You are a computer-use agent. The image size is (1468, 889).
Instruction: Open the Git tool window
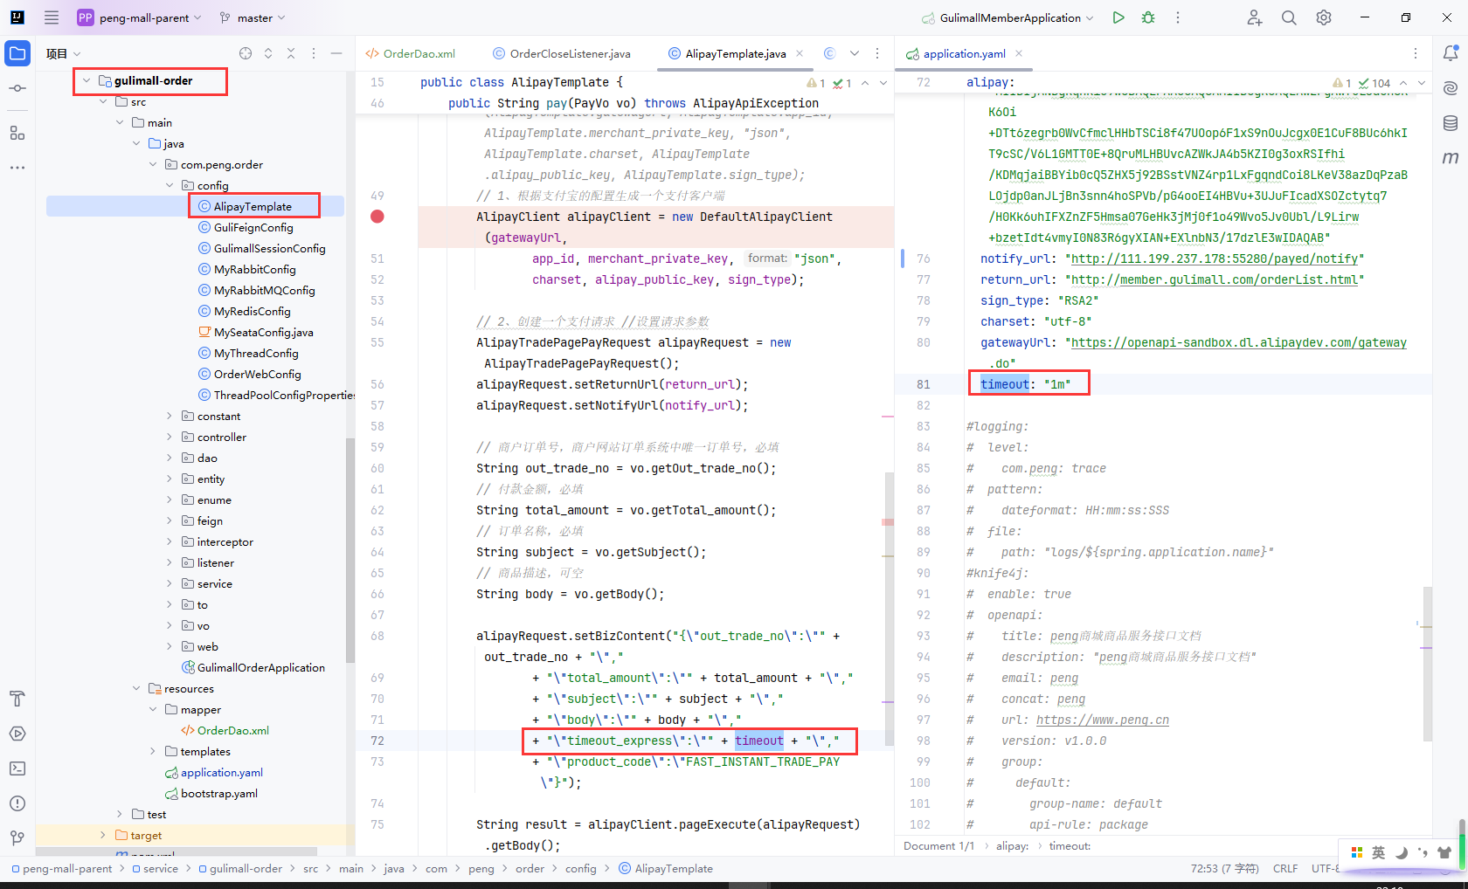click(17, 838)
